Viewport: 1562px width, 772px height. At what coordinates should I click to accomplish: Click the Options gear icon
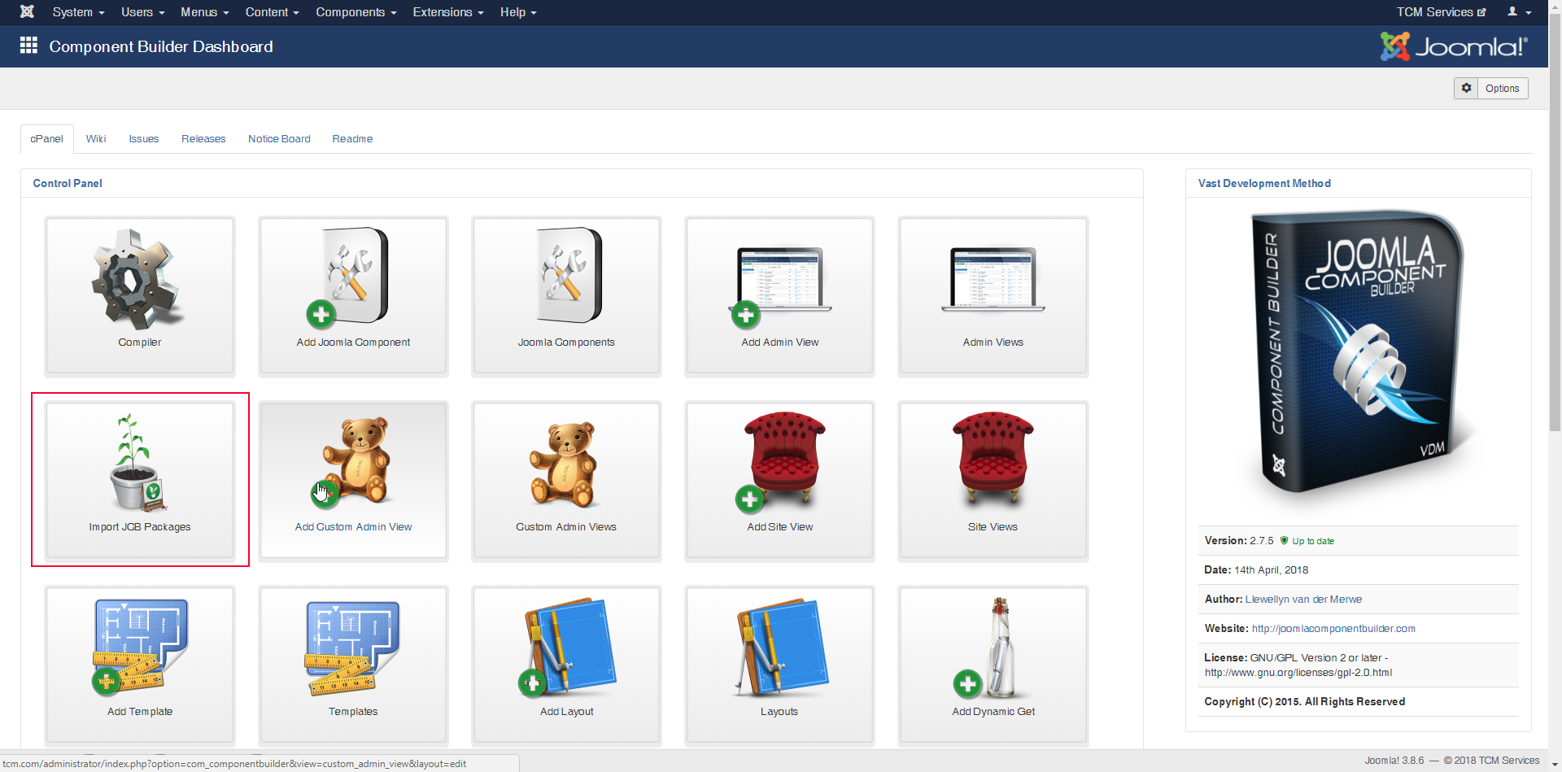click(1466, 88)
